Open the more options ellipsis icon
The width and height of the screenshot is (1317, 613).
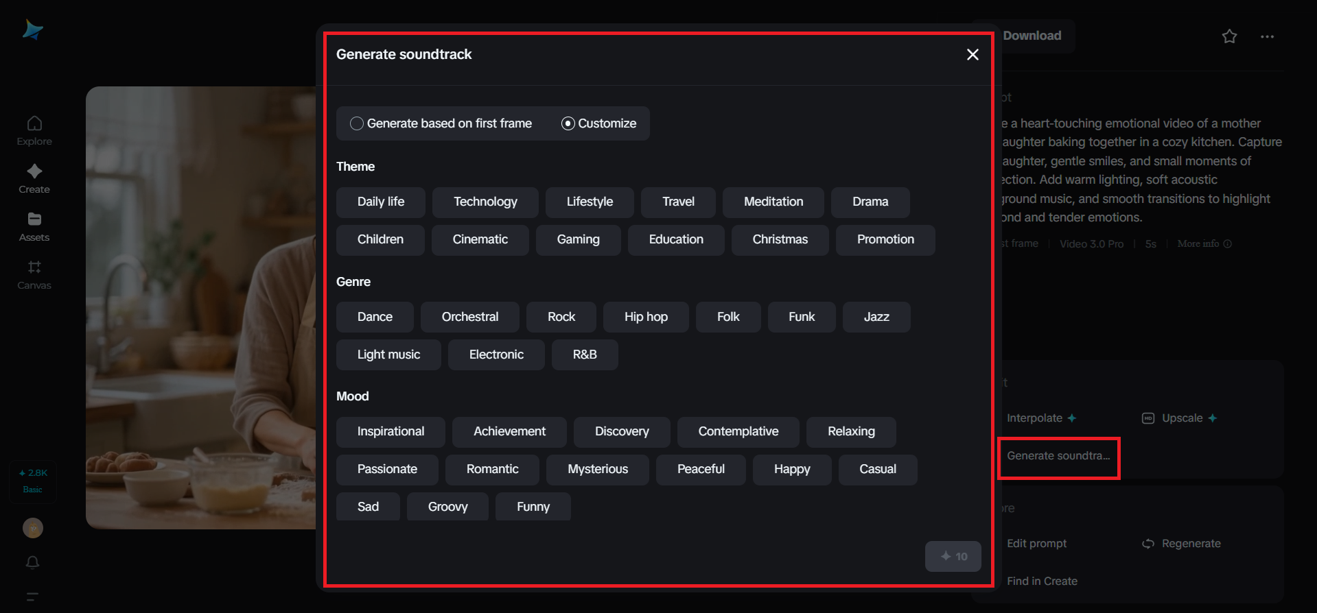tap(1267, 36)
